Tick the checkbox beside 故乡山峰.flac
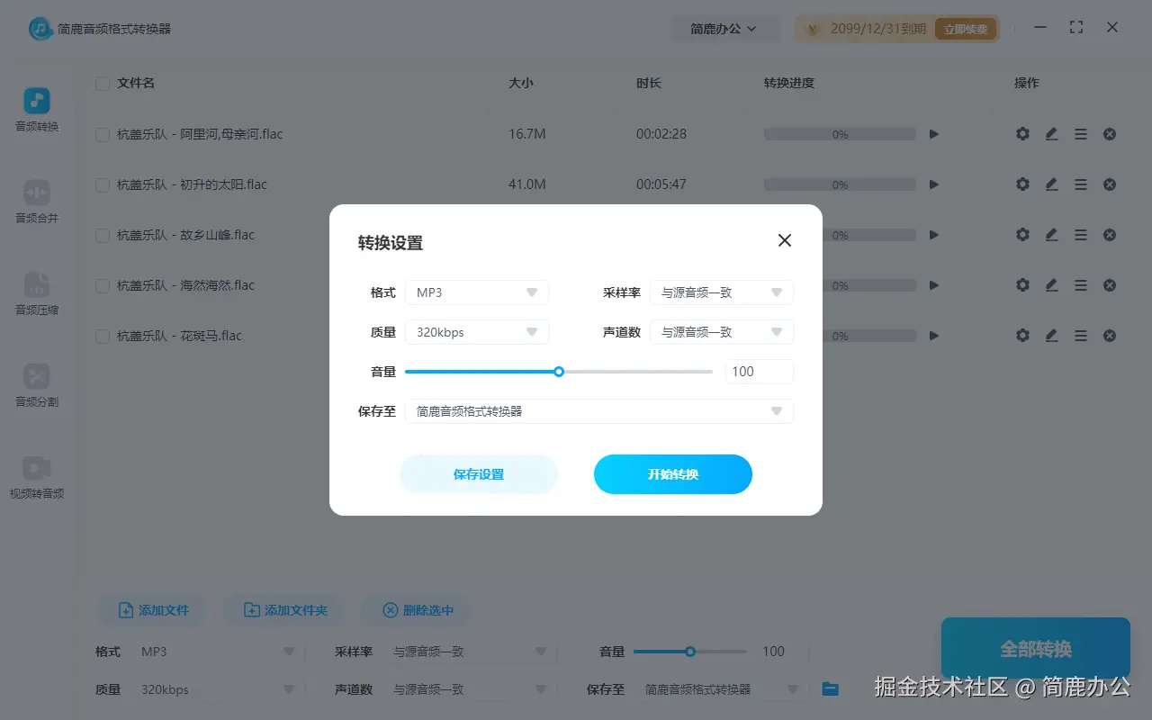Screen dimensions: 1152x720 point(102,234)
